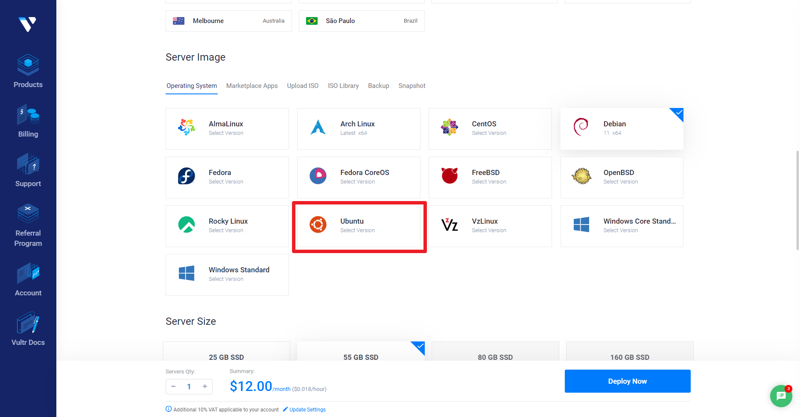Select the CentOS logo icon
This screenshot has width=800, height=417.
[x=450, y=127]
